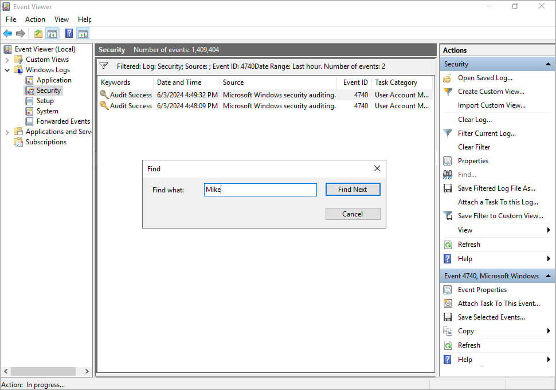Click the blue Help toolbar icon
Viewport: 556px width, 390px height.
69,34
